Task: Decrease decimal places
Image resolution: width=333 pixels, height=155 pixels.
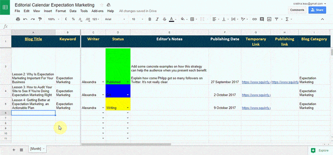Action: coord(80,19)
